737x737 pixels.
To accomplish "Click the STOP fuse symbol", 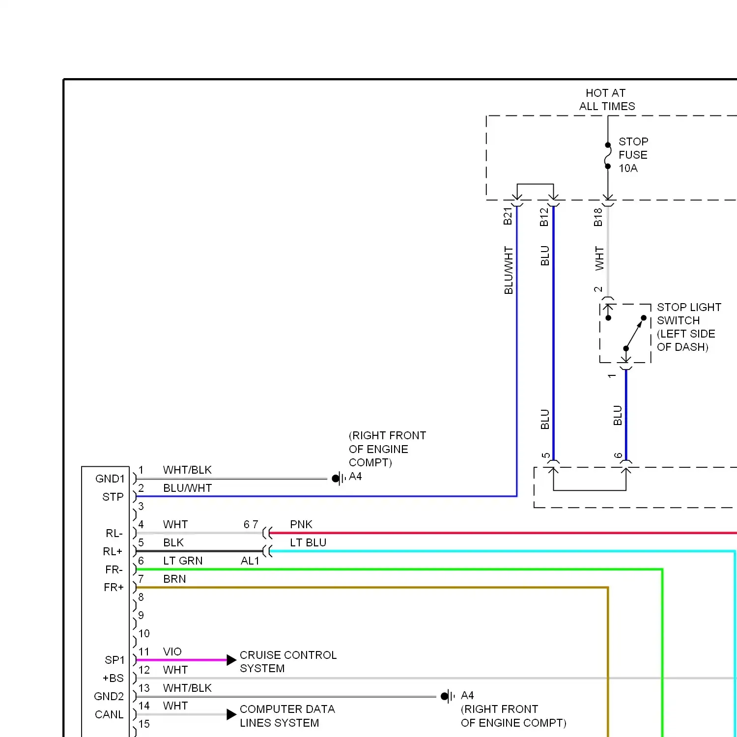I will [x=608, y=156].
